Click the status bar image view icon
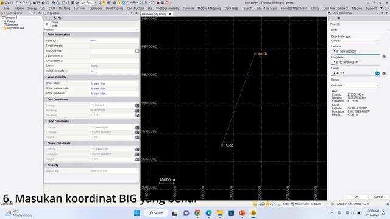 click(x=263, y=204)
